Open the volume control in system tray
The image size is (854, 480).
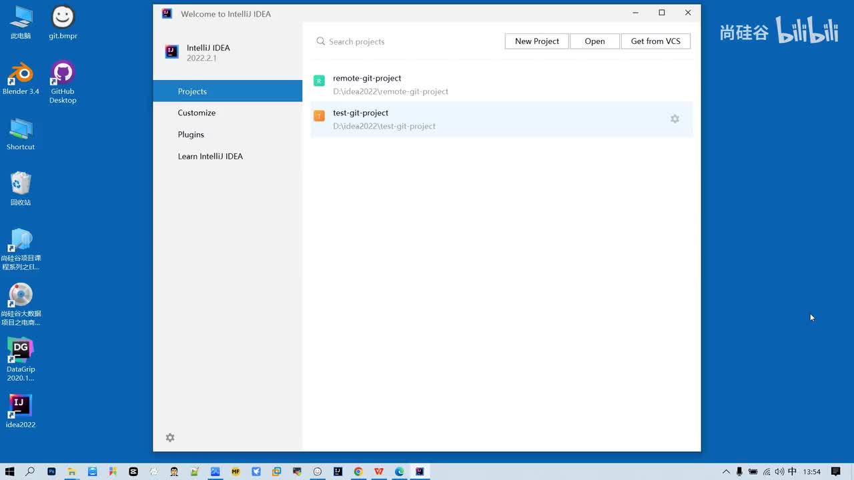tap(779, 471)
